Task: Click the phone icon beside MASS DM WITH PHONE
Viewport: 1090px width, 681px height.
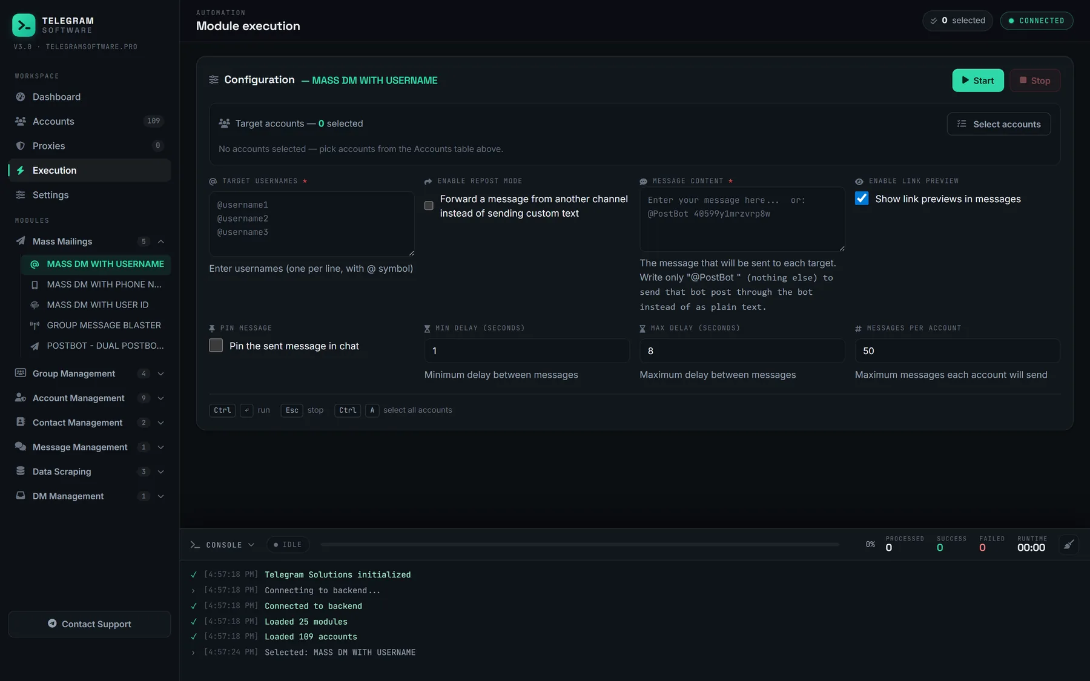Action: 35,285
